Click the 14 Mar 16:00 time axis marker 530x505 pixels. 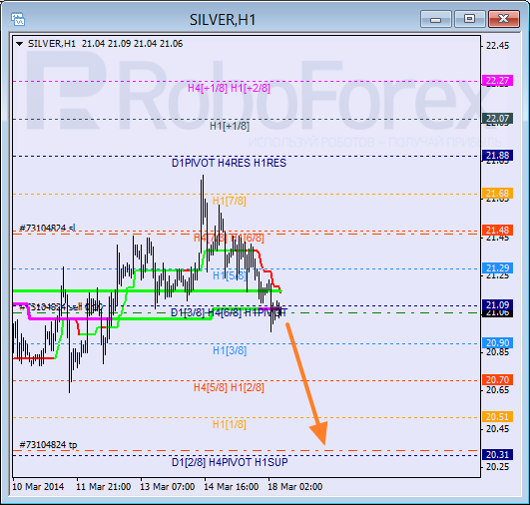pyautogui.click(x=232, y=487)
